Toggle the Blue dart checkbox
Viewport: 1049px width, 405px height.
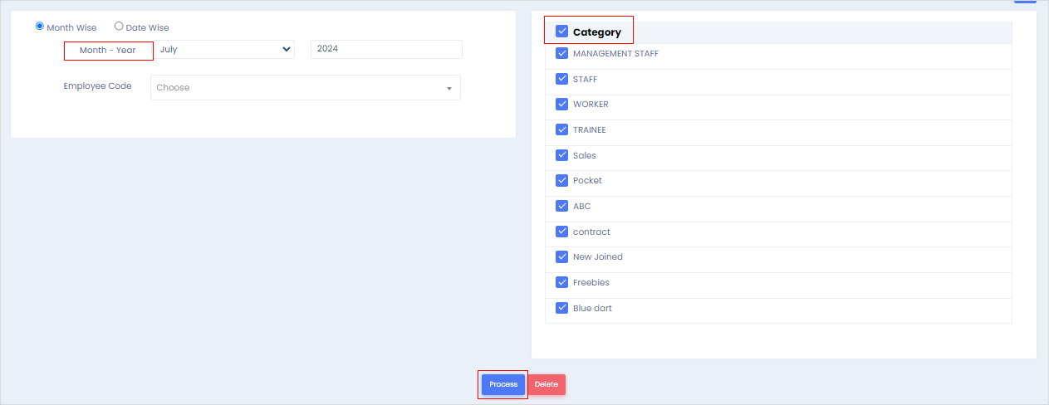click(x=562, y=309)
